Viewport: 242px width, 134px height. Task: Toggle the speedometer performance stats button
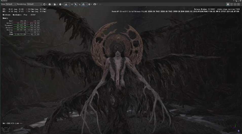(x=66, y=4)
